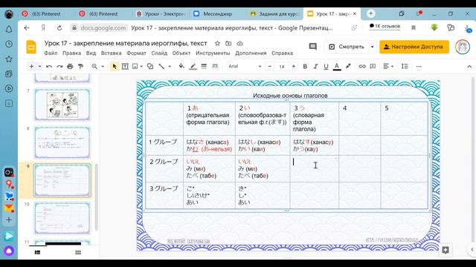This screenshot has height=267, width=476.
Task: Open the Инструменты menu
Action: (x=213, y=53)
